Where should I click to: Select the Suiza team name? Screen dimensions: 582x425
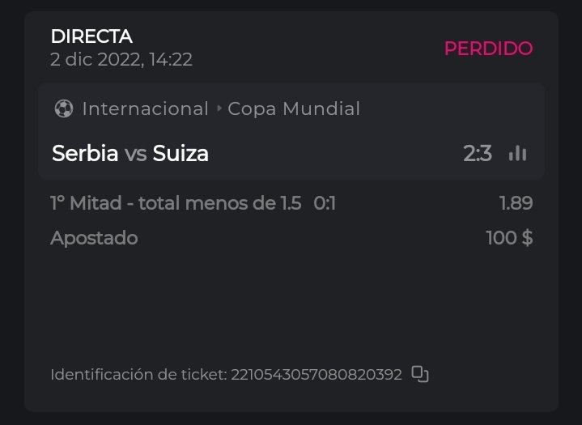181,153
